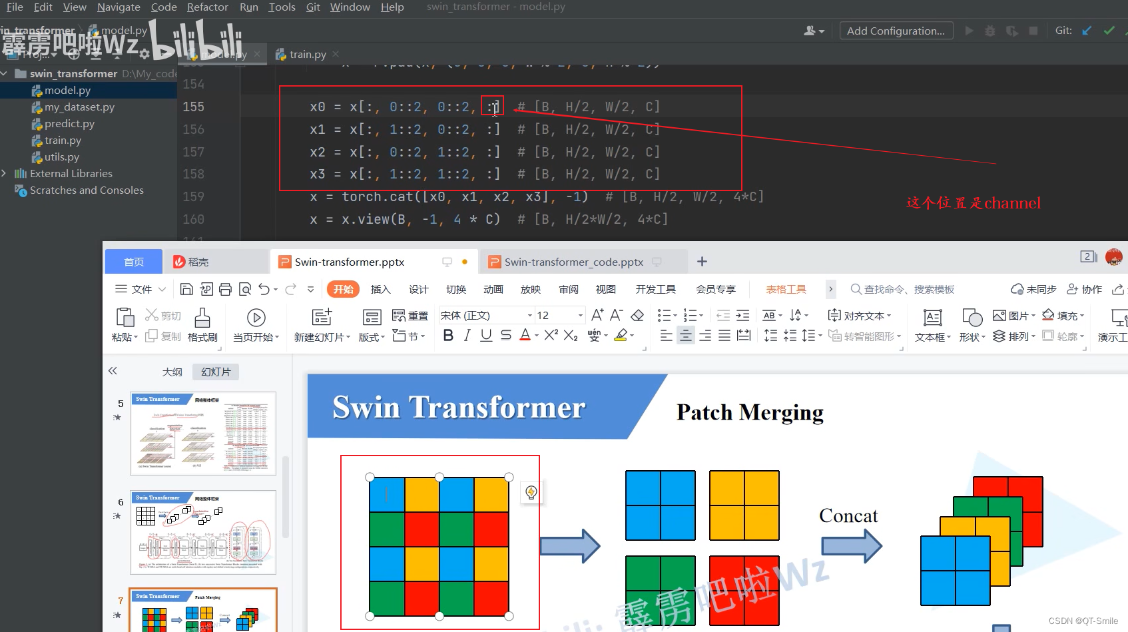Decrease font size with smaller A icon
Viewport: 1128px width, 632px height.
point(617,315)
